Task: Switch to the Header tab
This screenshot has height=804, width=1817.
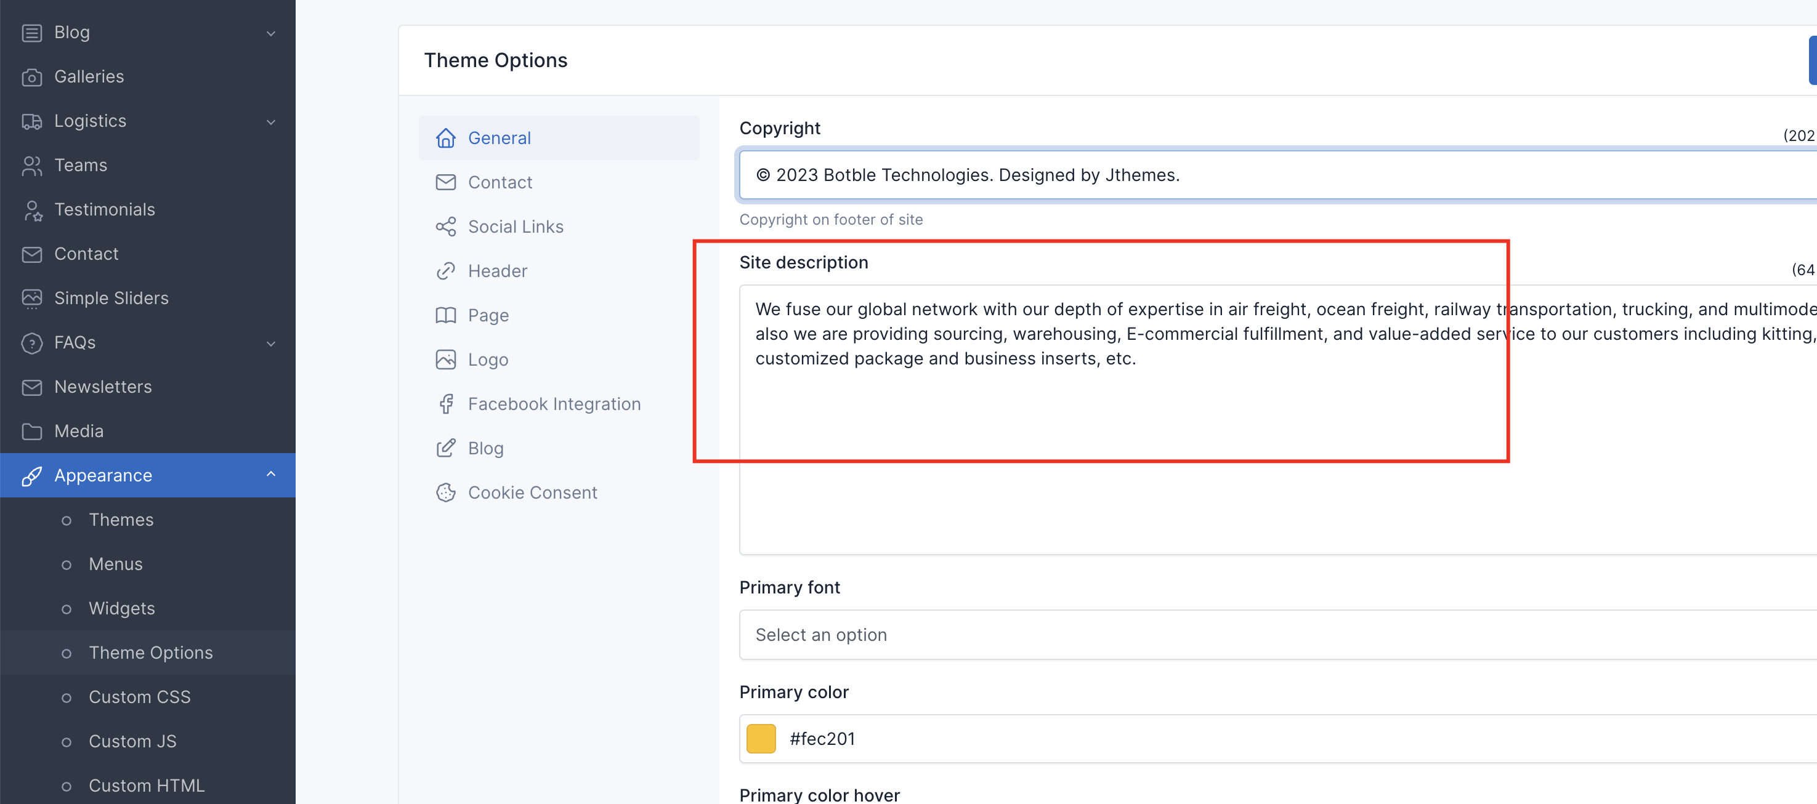Action: coord(559,271)
